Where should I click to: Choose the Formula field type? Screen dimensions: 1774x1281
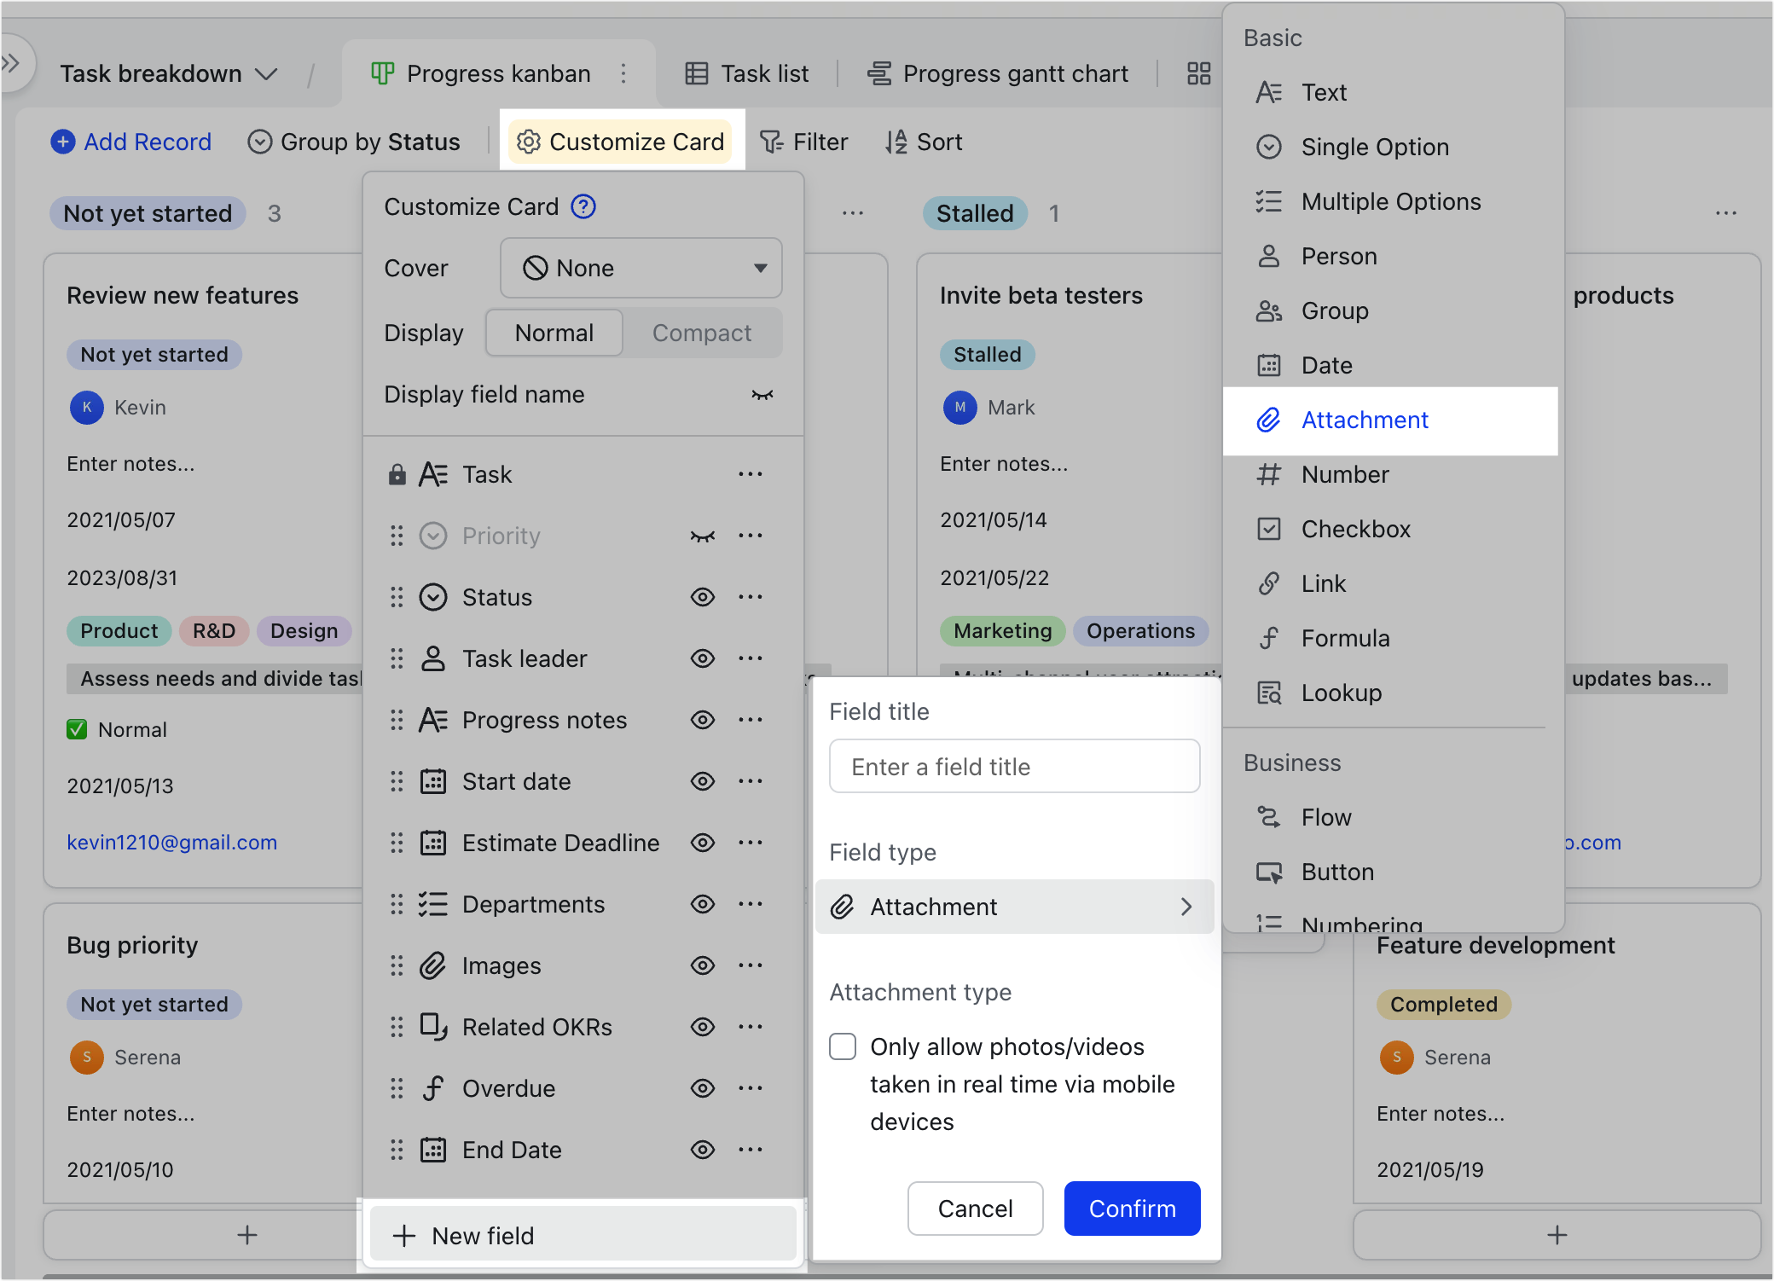point(1345,638)
